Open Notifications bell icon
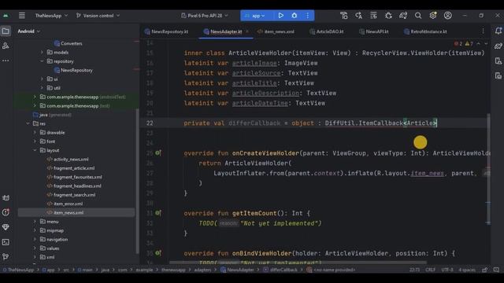The image size is (504, 283). pos(498,31)
